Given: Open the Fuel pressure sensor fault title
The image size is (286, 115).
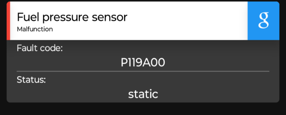Looking at the screenshot, I should coord(72,17).
